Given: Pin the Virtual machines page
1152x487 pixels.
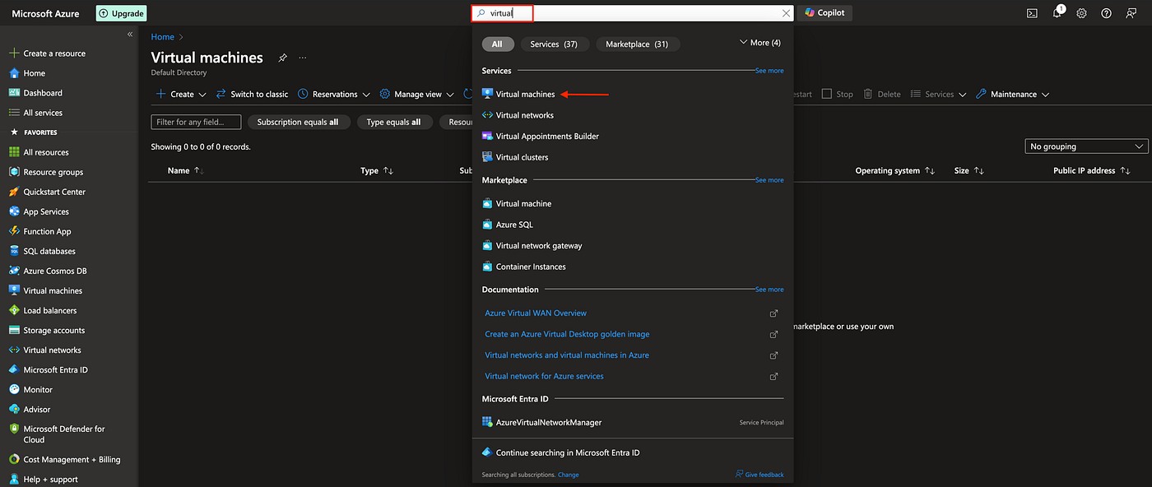Looking at the screenshot, I should click(x=282, y=58).
